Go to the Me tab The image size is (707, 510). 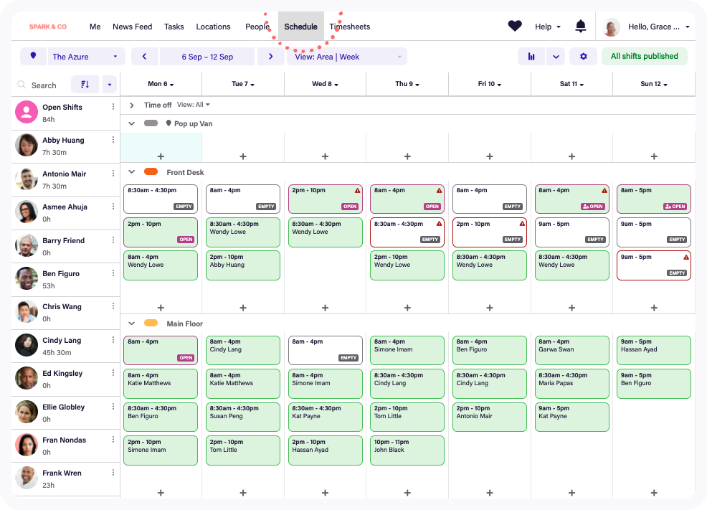pyautogui.click(x=95, y=27)
